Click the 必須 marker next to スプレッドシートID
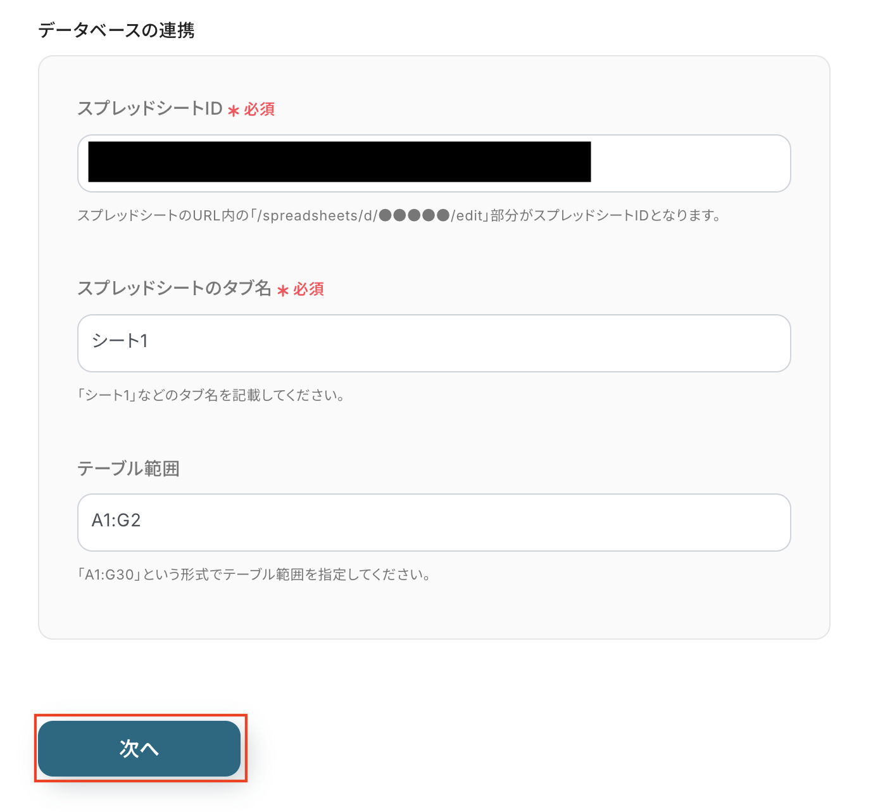 tap(260, 110)
